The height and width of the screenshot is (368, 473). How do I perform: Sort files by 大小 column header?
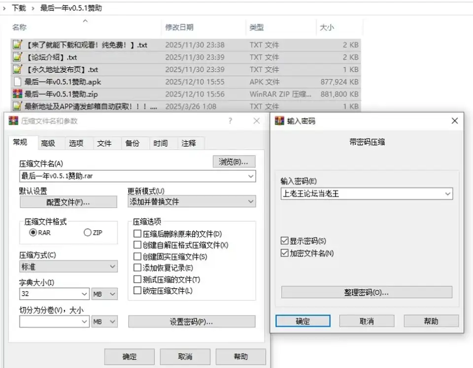[327, 28]
